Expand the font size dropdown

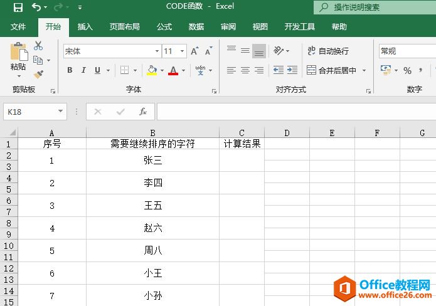coord(183,51)
